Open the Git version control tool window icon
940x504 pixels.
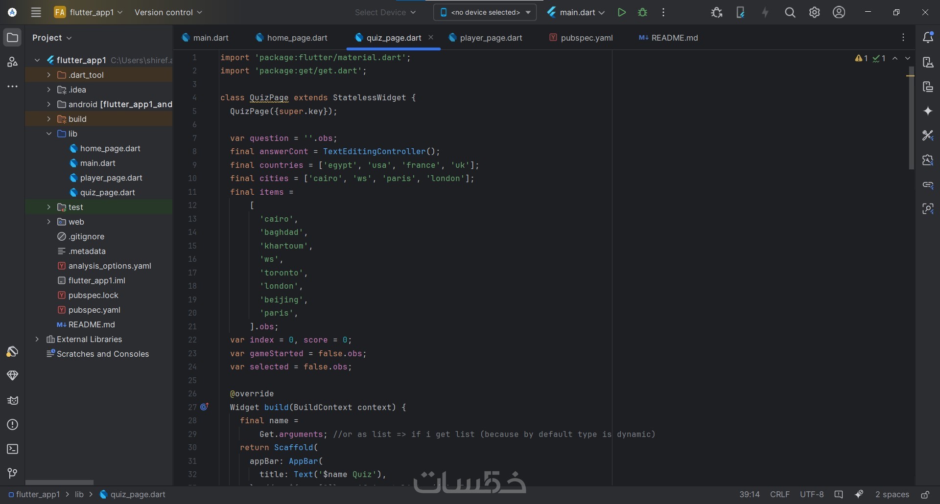coord(12,473)
